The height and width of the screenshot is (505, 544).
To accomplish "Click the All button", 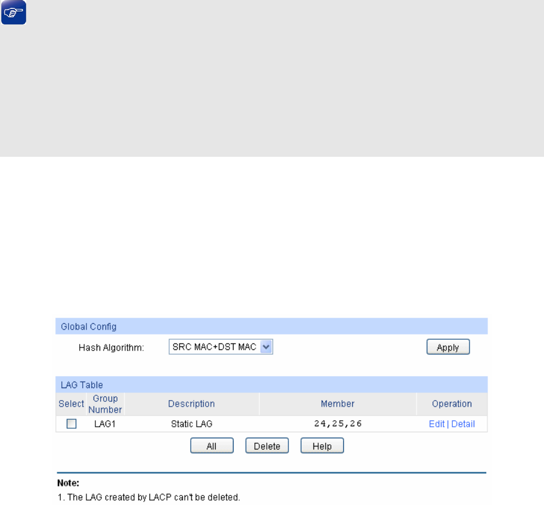I will coord(212,445).
